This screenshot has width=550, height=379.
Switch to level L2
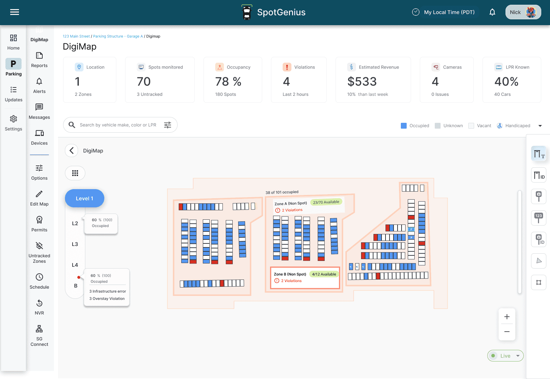[x=75, y=223]
